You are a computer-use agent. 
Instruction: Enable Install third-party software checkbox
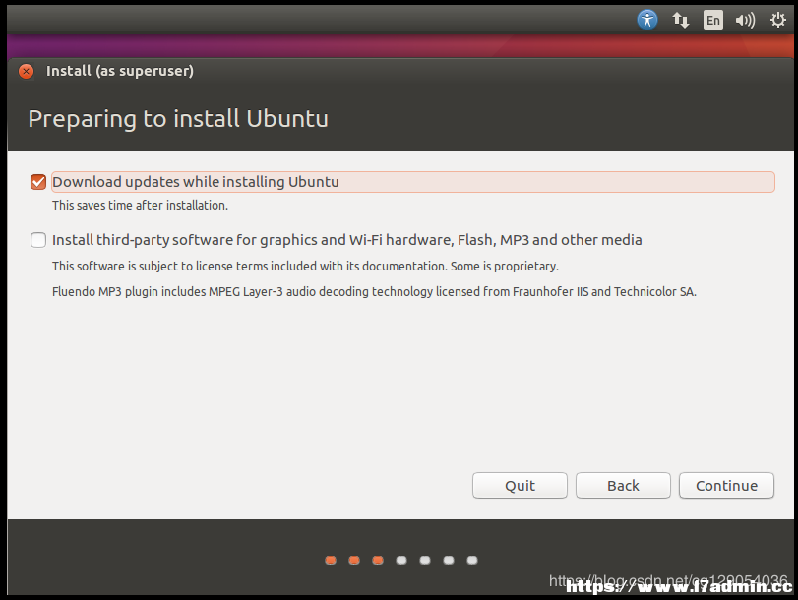pyautogui.click(x=38, y=240)
